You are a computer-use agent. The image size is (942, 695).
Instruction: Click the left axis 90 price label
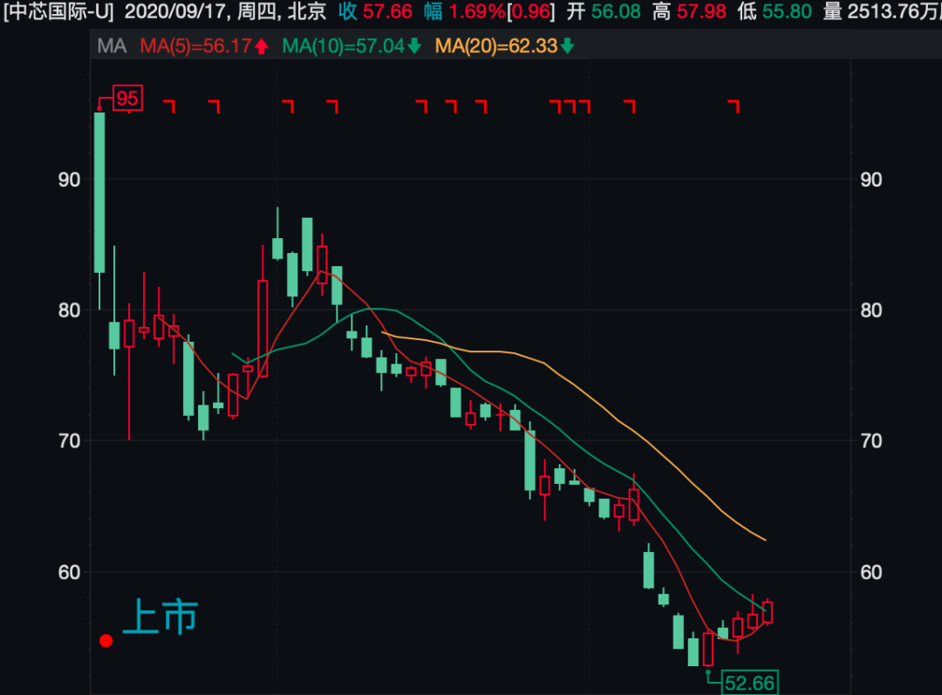[69, 180]
